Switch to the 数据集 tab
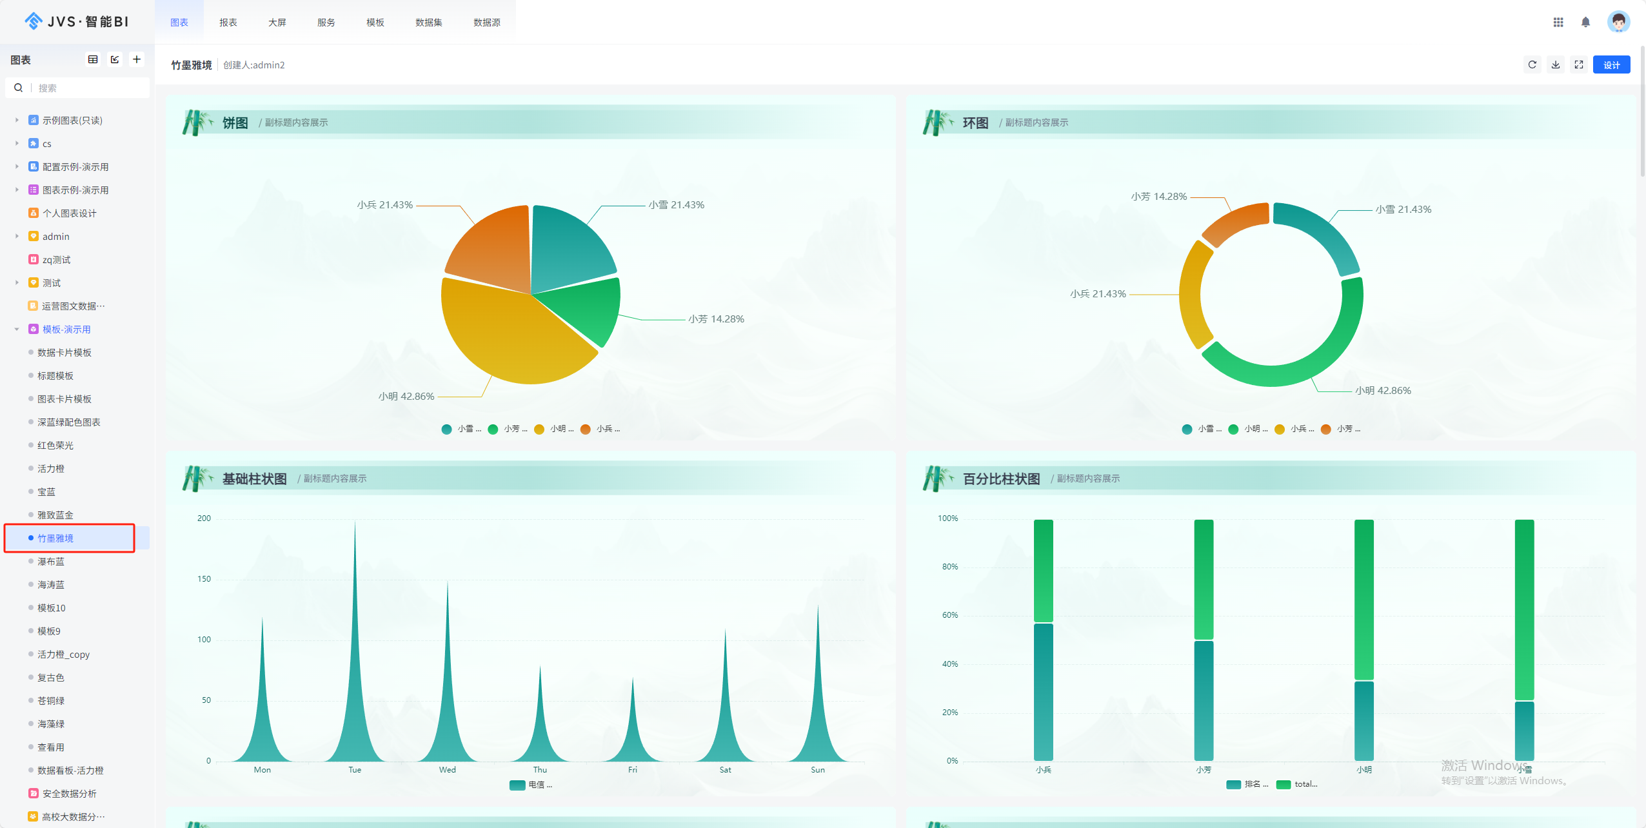This screenshot has height=828, width=1646. point(429,22)
